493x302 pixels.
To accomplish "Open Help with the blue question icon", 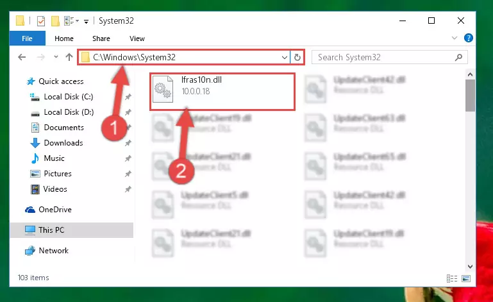I will coord(468,38).
